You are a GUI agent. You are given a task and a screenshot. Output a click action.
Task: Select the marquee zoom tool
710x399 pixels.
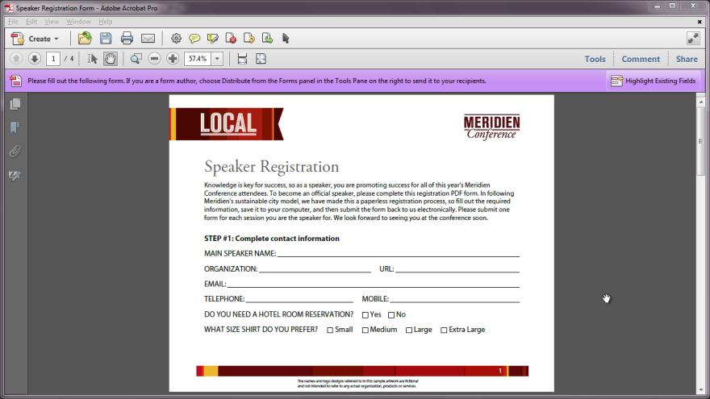pos(136,59)
